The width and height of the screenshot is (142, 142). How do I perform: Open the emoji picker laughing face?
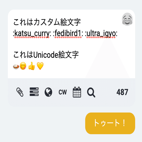(127, 19)
